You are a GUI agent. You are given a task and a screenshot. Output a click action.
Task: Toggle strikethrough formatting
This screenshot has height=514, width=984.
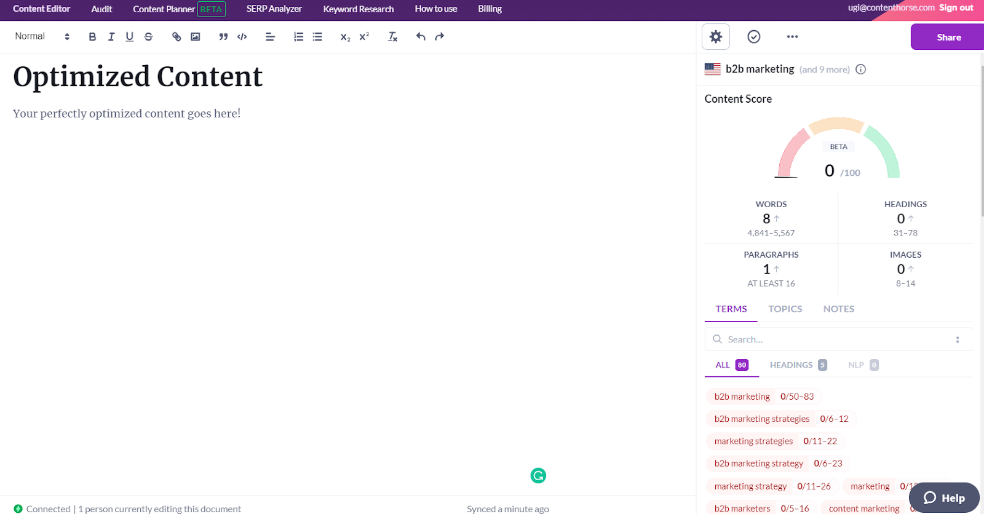pos(148,37)
